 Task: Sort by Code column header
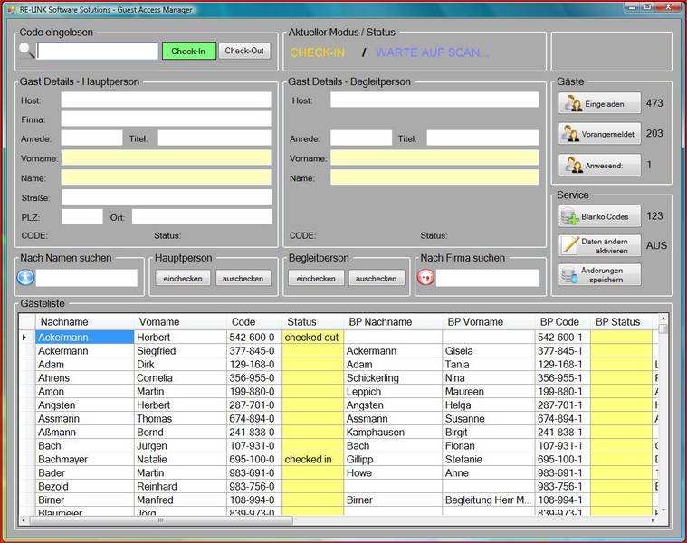point(254,322)
